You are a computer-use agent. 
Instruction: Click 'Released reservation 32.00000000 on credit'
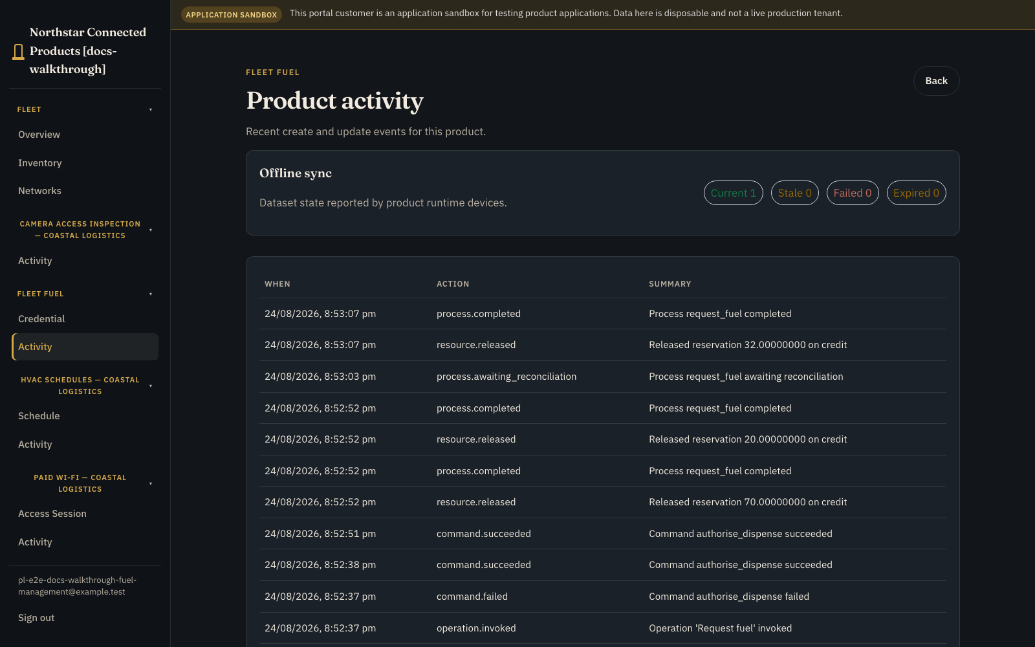pyautogui.click(x=748, y=345)
